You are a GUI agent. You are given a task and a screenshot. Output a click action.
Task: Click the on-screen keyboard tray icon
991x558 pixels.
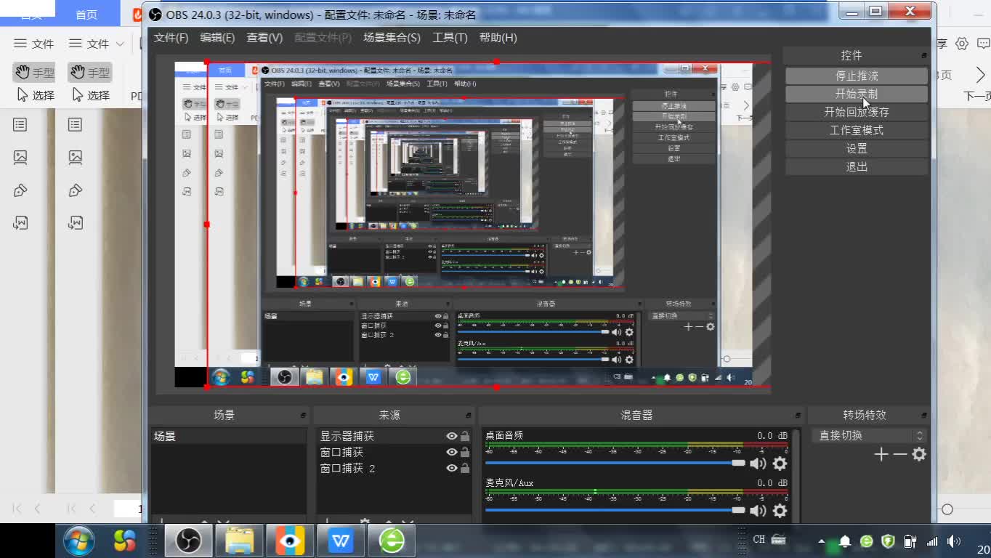[x=779, y=540]
